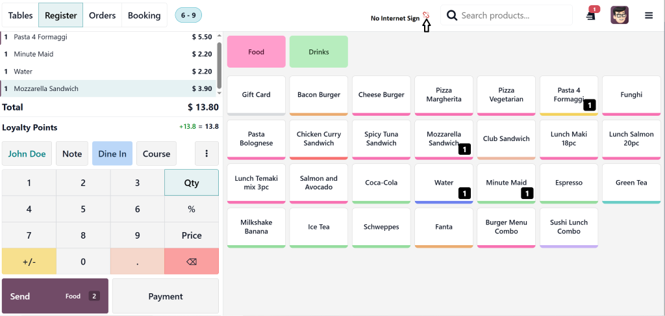Select the Mozzarella Sandwich order line
The height and width of the screenshot is (316, 665).
(108, 89)
